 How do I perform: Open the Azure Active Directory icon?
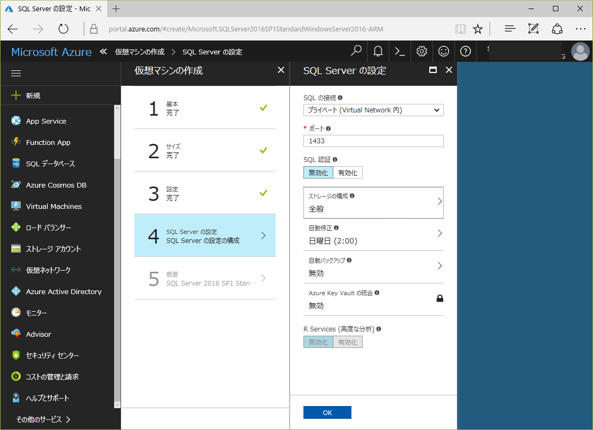point(16,291)
